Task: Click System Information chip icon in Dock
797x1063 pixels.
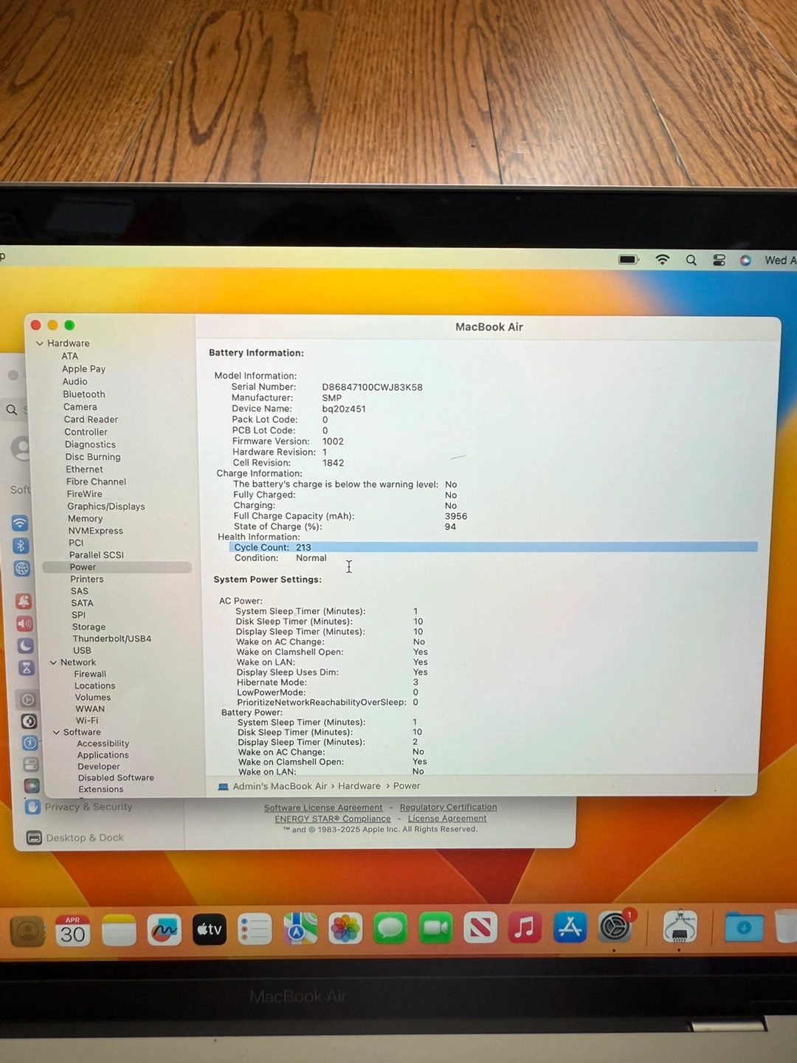Action: (x=680, y=926)
